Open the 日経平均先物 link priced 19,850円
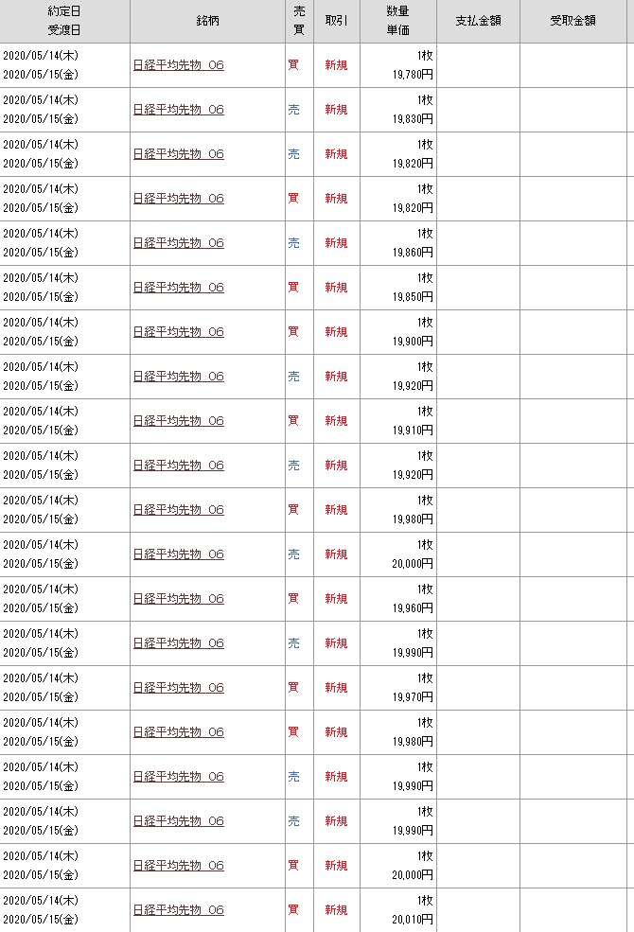 coord(178,288)
